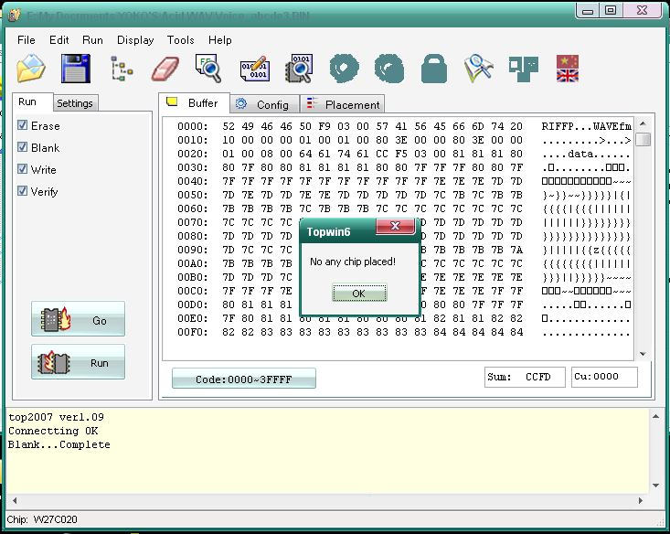Screen dimensions: 670x534
Task: Click the hex buffer scrollbar thumb
Action: [x=643, y=140]
